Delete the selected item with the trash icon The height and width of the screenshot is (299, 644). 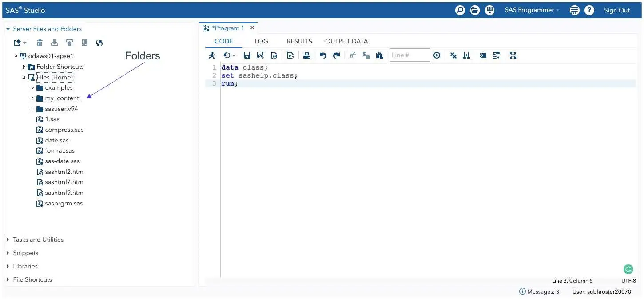coord(40,43)
